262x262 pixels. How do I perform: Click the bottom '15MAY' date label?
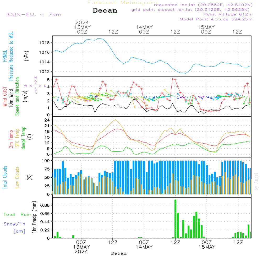[207, 247]
